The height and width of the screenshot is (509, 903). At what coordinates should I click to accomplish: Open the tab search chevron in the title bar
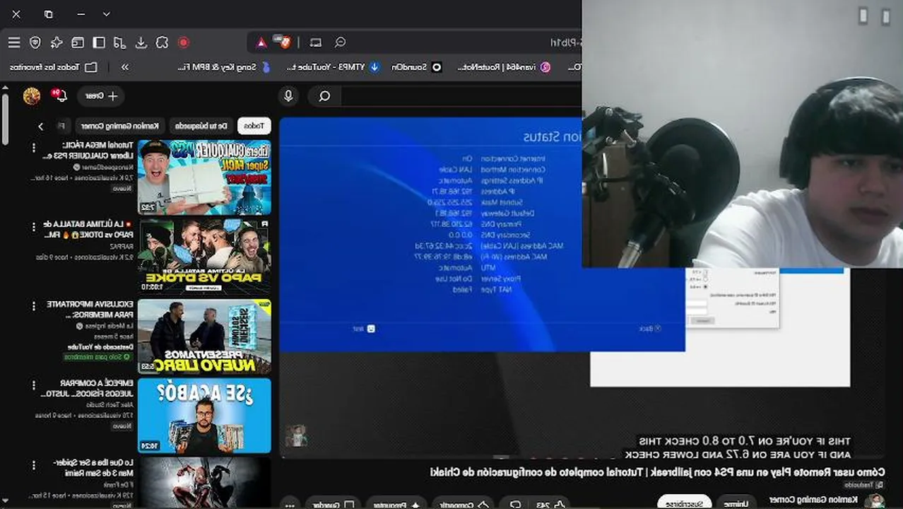point(106,14)
